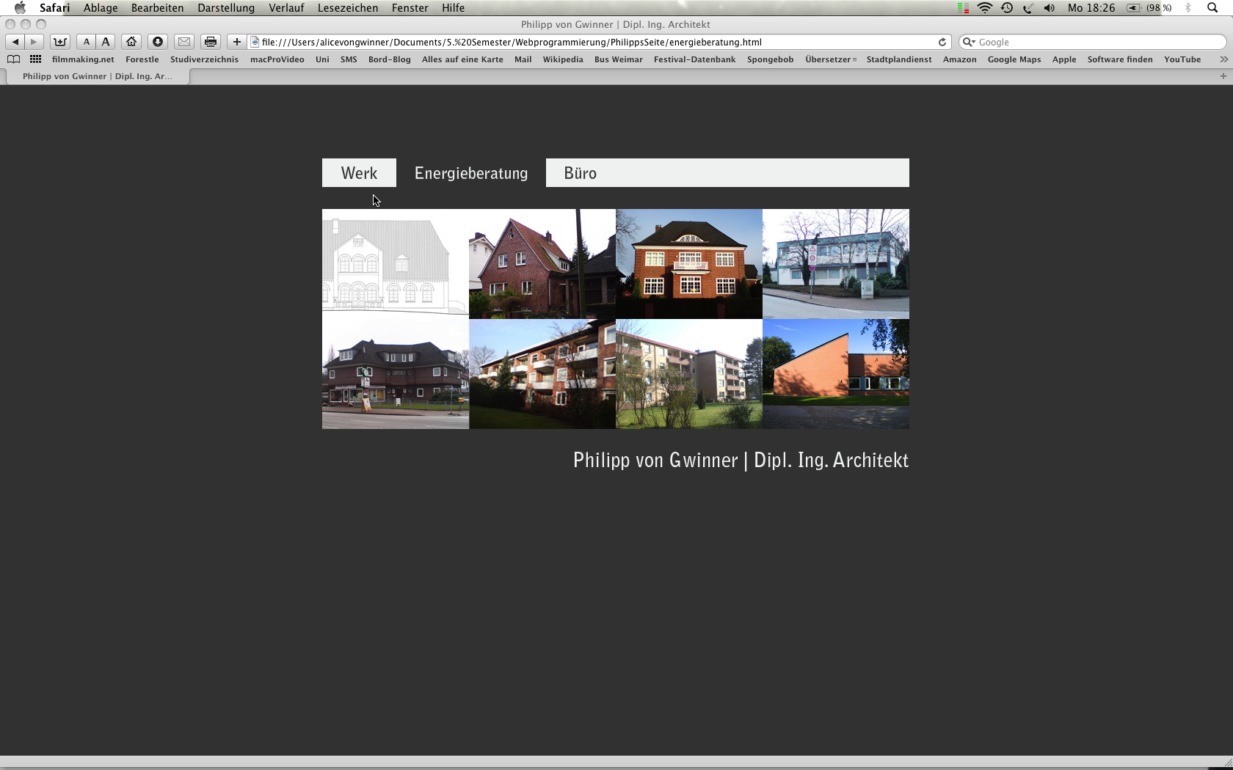Image resolution: width=1233 pixels, height=770 pixels.
Task: Go to the Büro page link
Action: pyautogui.click(x=580, y=173)
